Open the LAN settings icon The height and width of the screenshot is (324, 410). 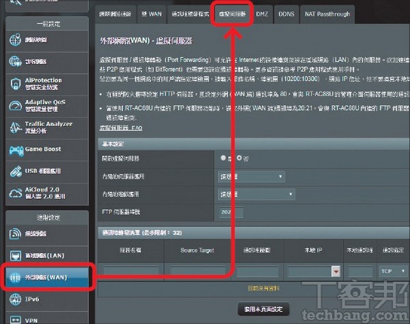(x=15, y=254)
